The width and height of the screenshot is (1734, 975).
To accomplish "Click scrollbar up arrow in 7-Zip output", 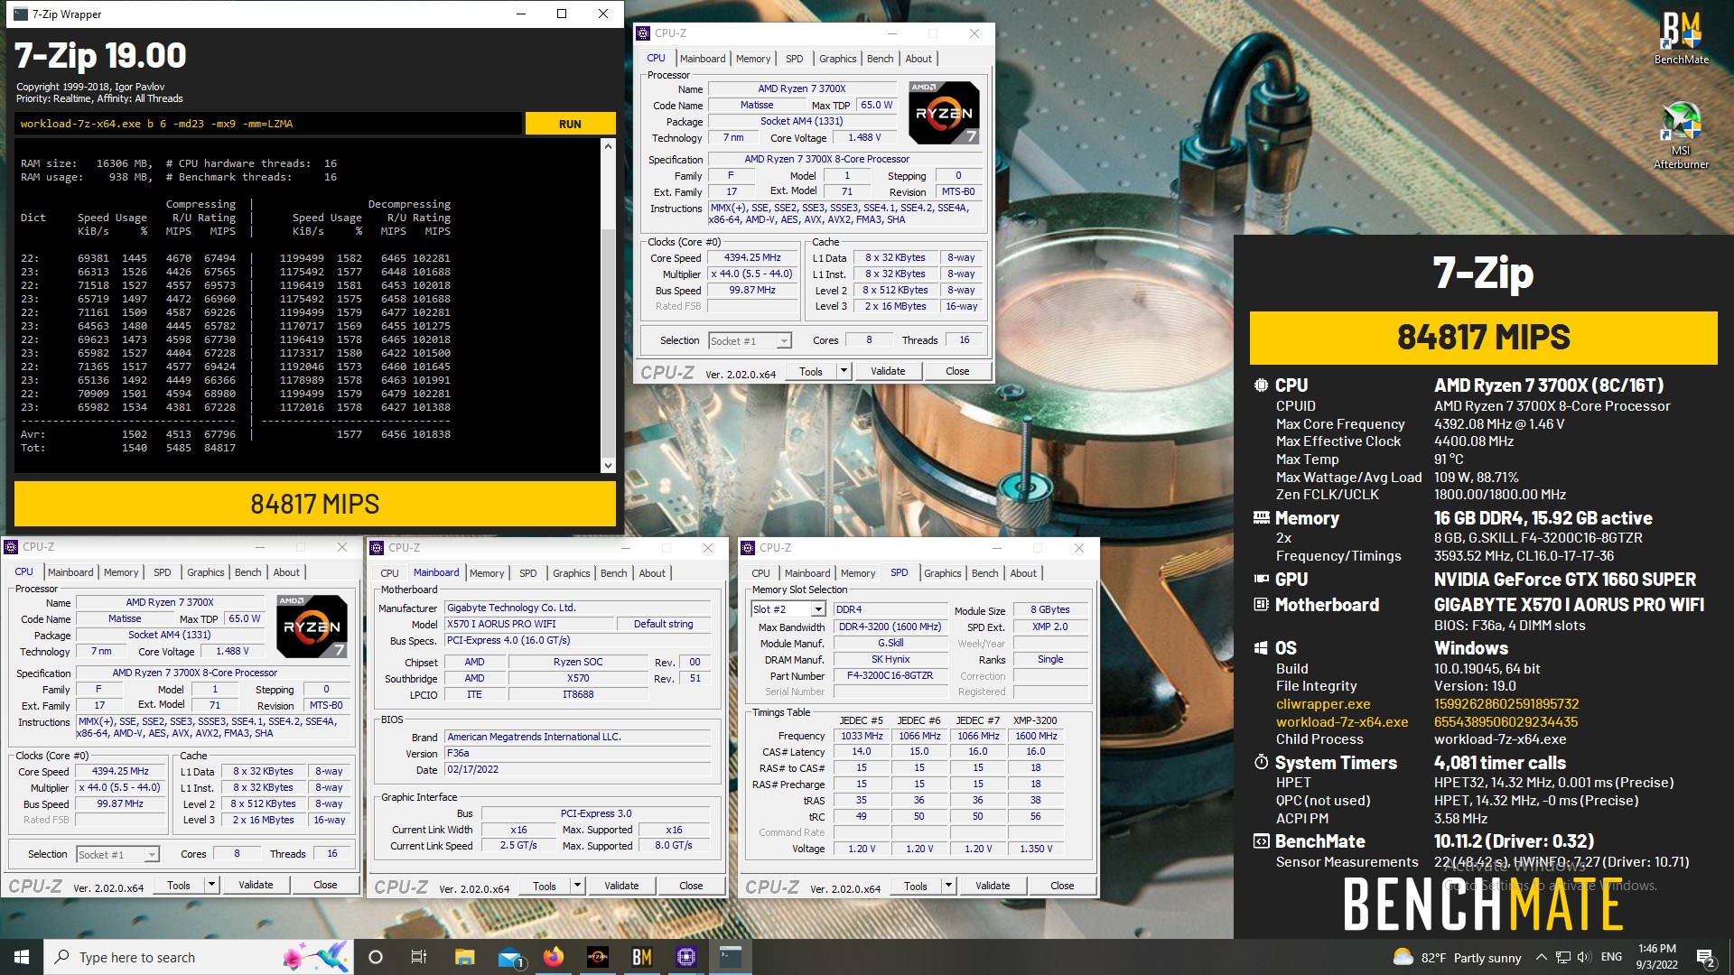I will tap(608, 146).
